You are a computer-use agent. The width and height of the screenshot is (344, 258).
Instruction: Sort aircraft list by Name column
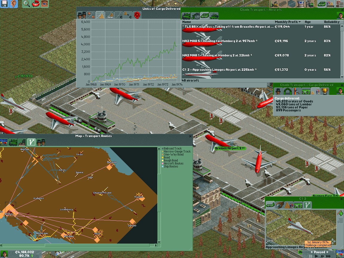(x=228, y=22)
